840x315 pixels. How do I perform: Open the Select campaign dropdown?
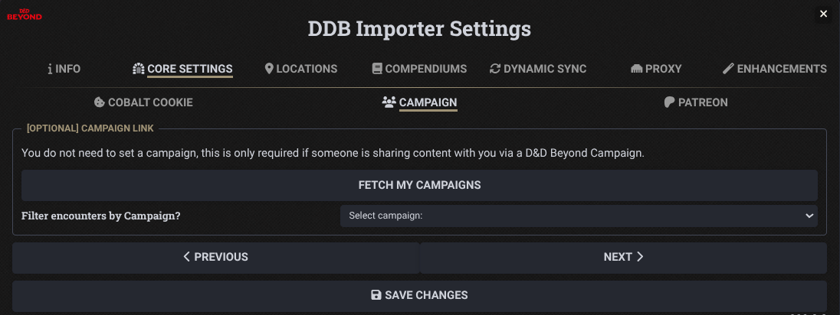coord(579,216)
